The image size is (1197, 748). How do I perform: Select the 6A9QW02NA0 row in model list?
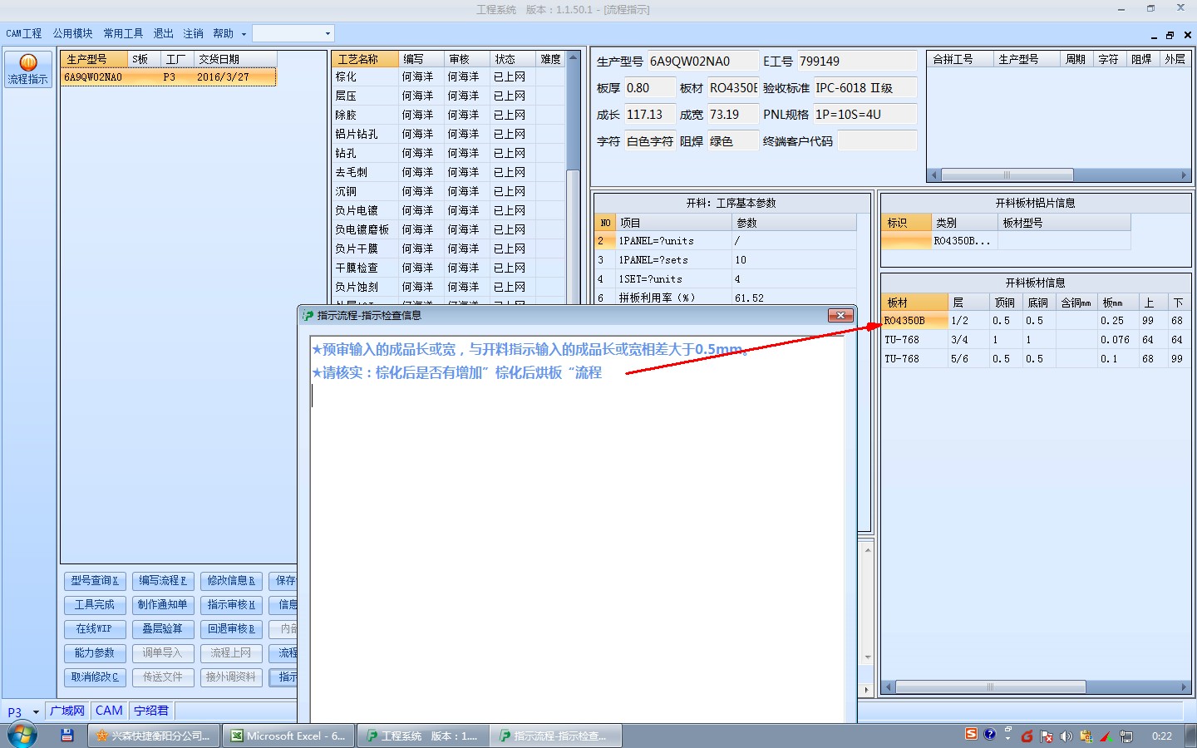[x=169, y=77]
